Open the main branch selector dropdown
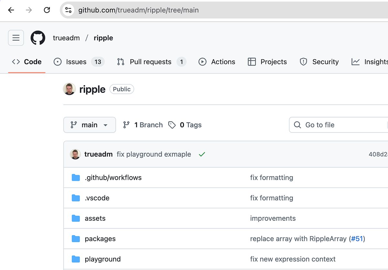 point(90,125)
